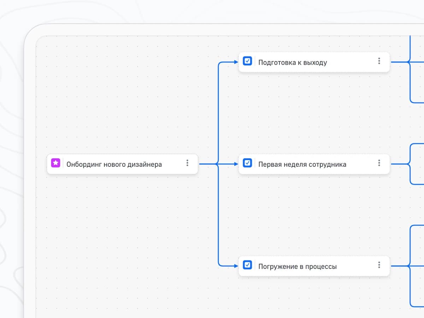Image resolution: width=424 pixels, height=318 pixels.
Task: Select the Онбординг нового дизайнера node title
Action: [114, 164]
